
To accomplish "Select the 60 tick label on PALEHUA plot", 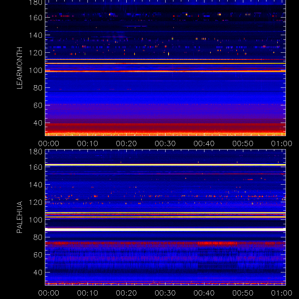I will [38, 255].
